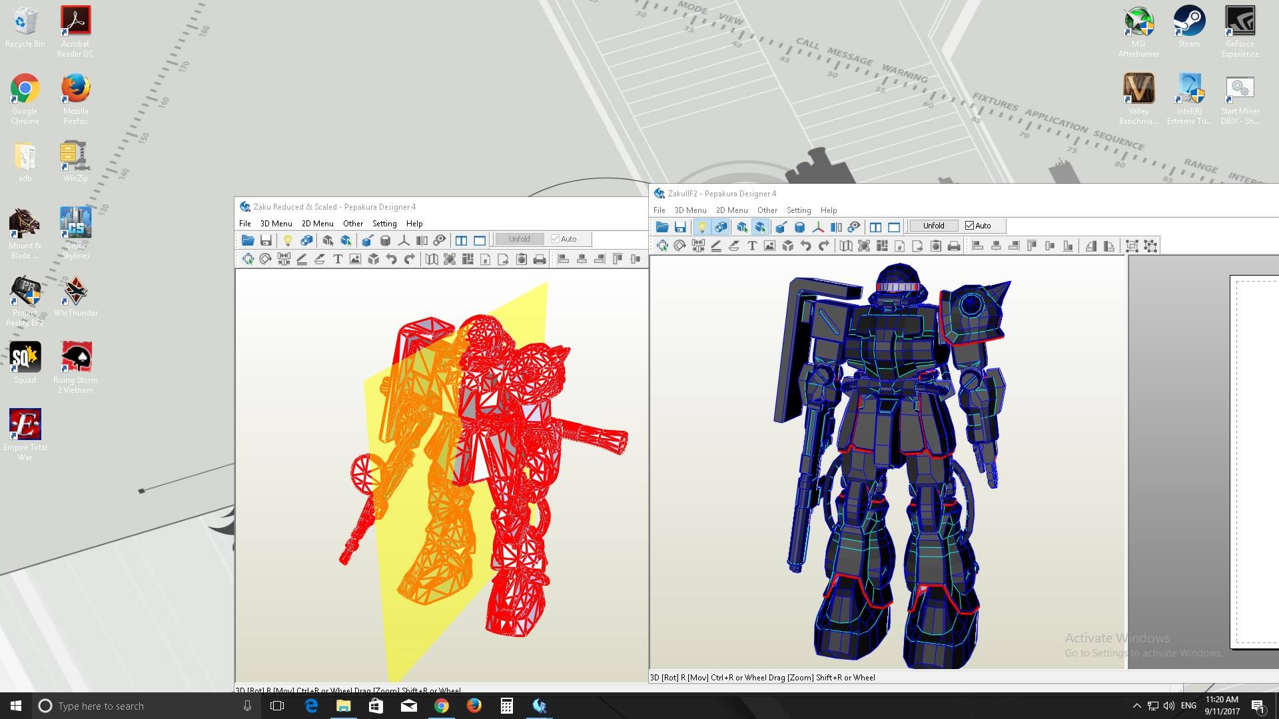Toggle texture display in Zaku Reduced window

click(306, 240)
